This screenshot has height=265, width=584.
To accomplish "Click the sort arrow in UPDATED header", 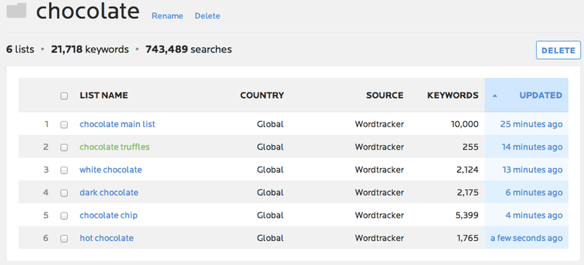I will pos(495,96).
